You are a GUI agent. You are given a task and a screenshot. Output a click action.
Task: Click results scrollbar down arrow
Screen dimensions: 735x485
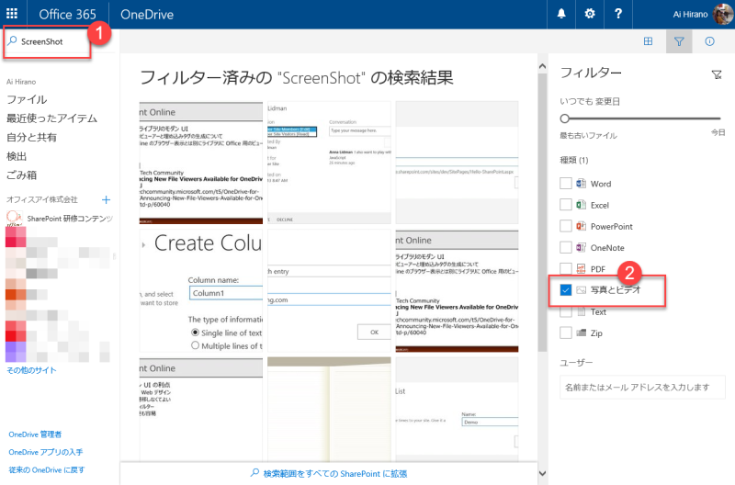[542, 473]
